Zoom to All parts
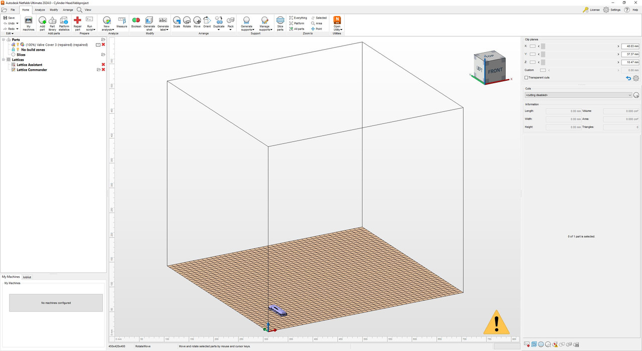 (297, 29)
